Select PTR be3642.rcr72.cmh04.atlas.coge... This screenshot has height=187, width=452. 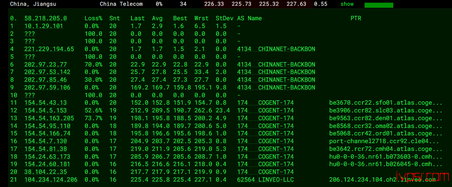tap(386, 149)
